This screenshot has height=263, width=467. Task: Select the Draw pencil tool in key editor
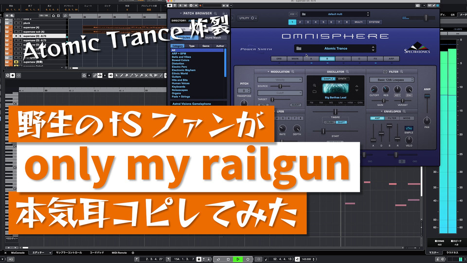tap(122, 75)
